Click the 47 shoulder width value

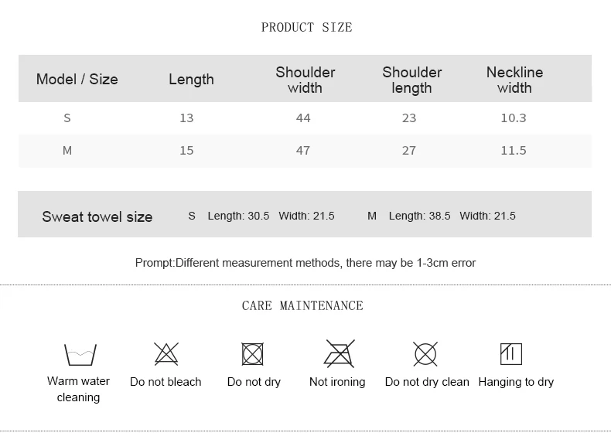[x=302, y=151]
